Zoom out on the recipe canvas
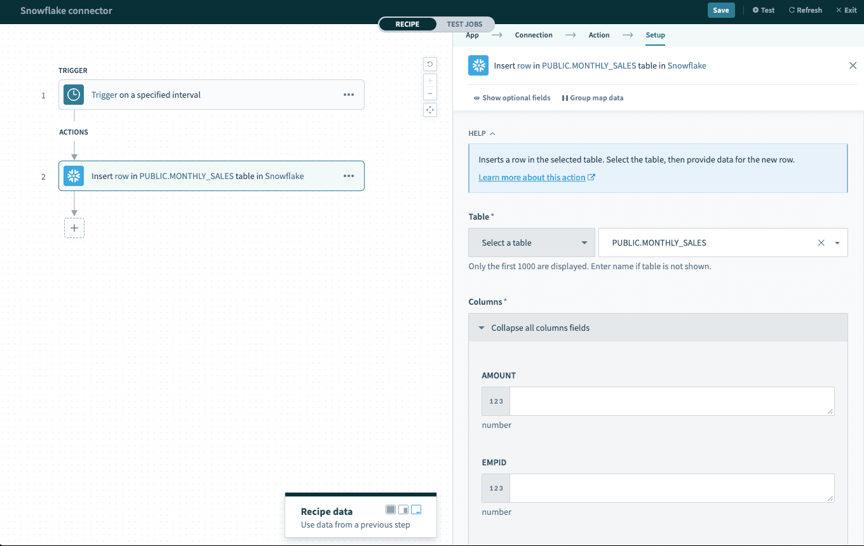The width and height of the screenshot is (864, 546). point(430,93)
